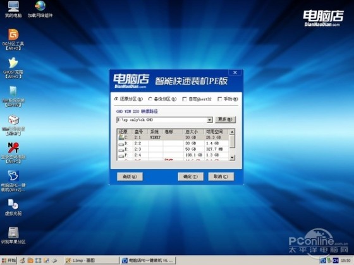The image size is (354, 265).
Task: Click the 确定 button
Action: click(x=190, y=177)
